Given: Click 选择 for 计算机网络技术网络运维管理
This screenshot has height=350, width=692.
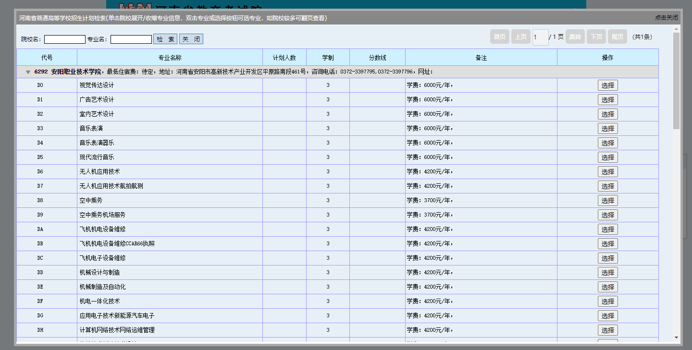Looking at the screenshot, I should click(x=608, y=330).
